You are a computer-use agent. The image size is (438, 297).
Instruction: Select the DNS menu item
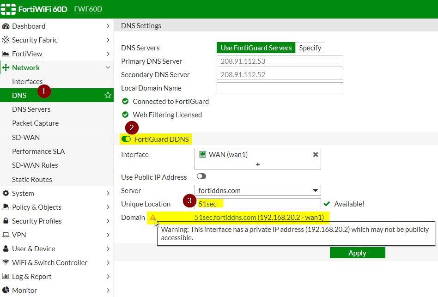[57, 95]
